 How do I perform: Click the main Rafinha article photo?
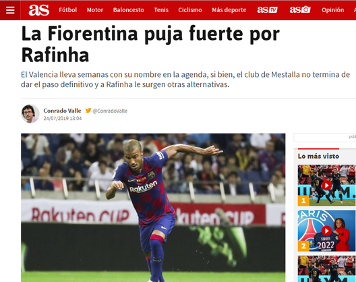click(x=153, y=208)
